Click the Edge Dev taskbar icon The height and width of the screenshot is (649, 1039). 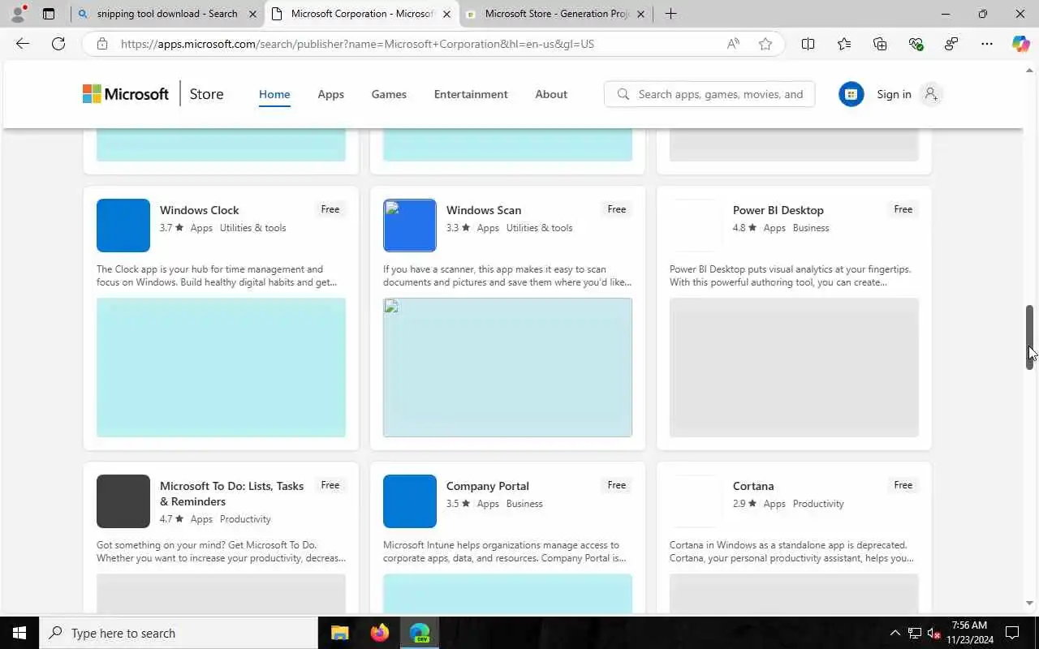click(x=420, y=633)
